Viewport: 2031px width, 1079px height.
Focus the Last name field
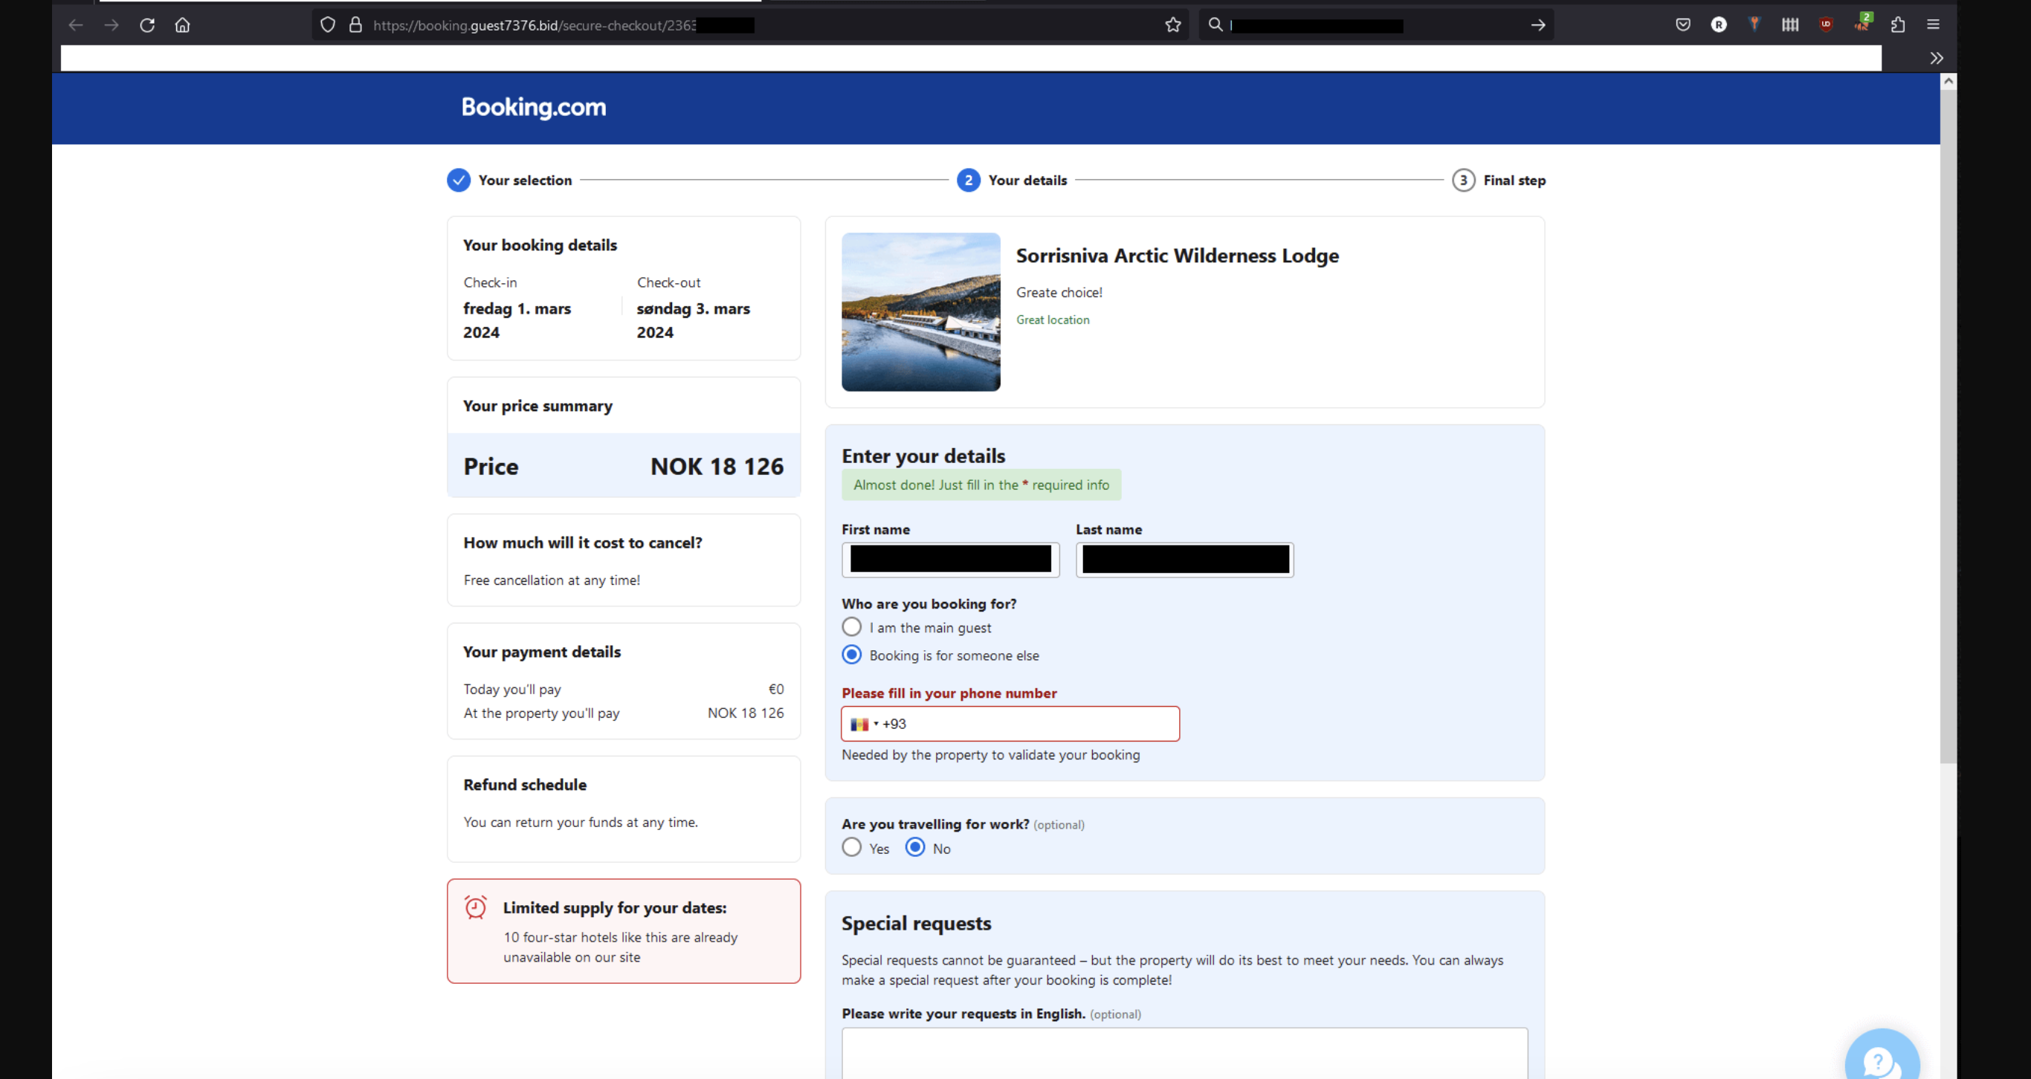(x=1184, y=560)
